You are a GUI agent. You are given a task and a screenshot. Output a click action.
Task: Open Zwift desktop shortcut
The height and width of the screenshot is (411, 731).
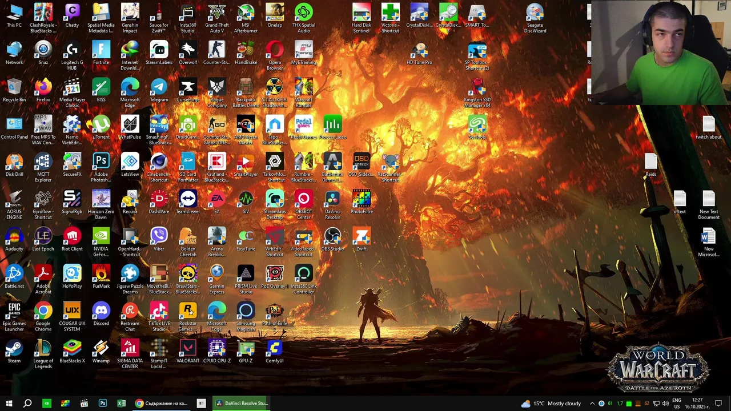click(x=361, y=240)
